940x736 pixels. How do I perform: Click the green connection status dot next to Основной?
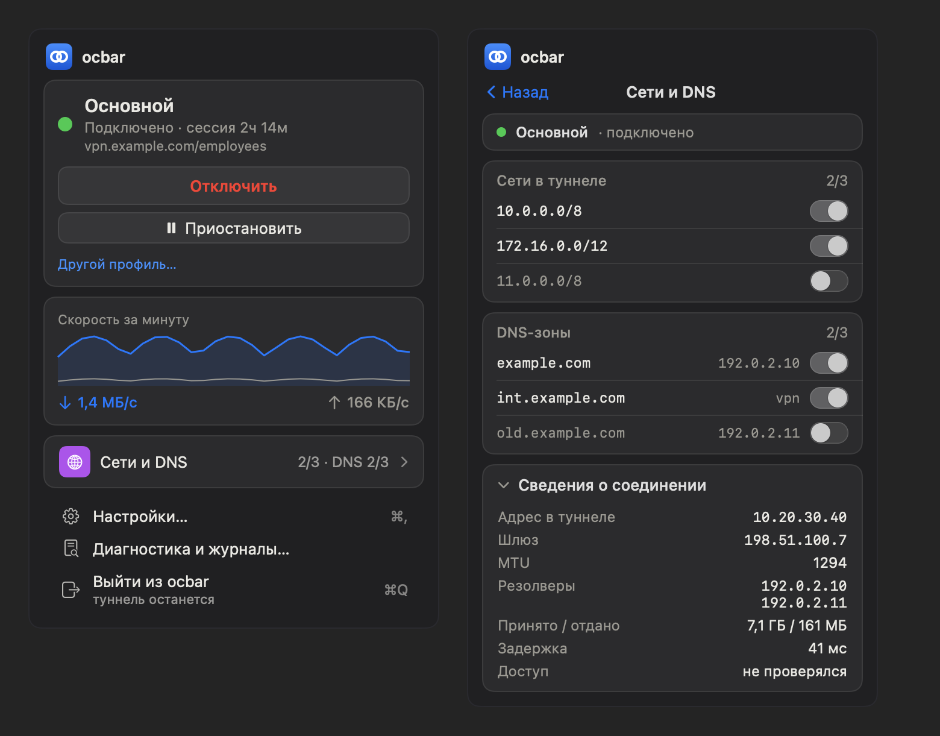[x=65, y=124]
